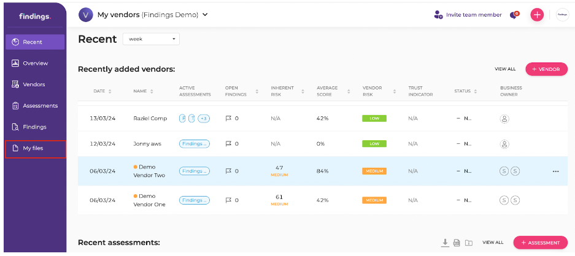This screenshot has width=575, height=256.
Task: Click the + VENDOR button
Action: click(x=546, y=69)
